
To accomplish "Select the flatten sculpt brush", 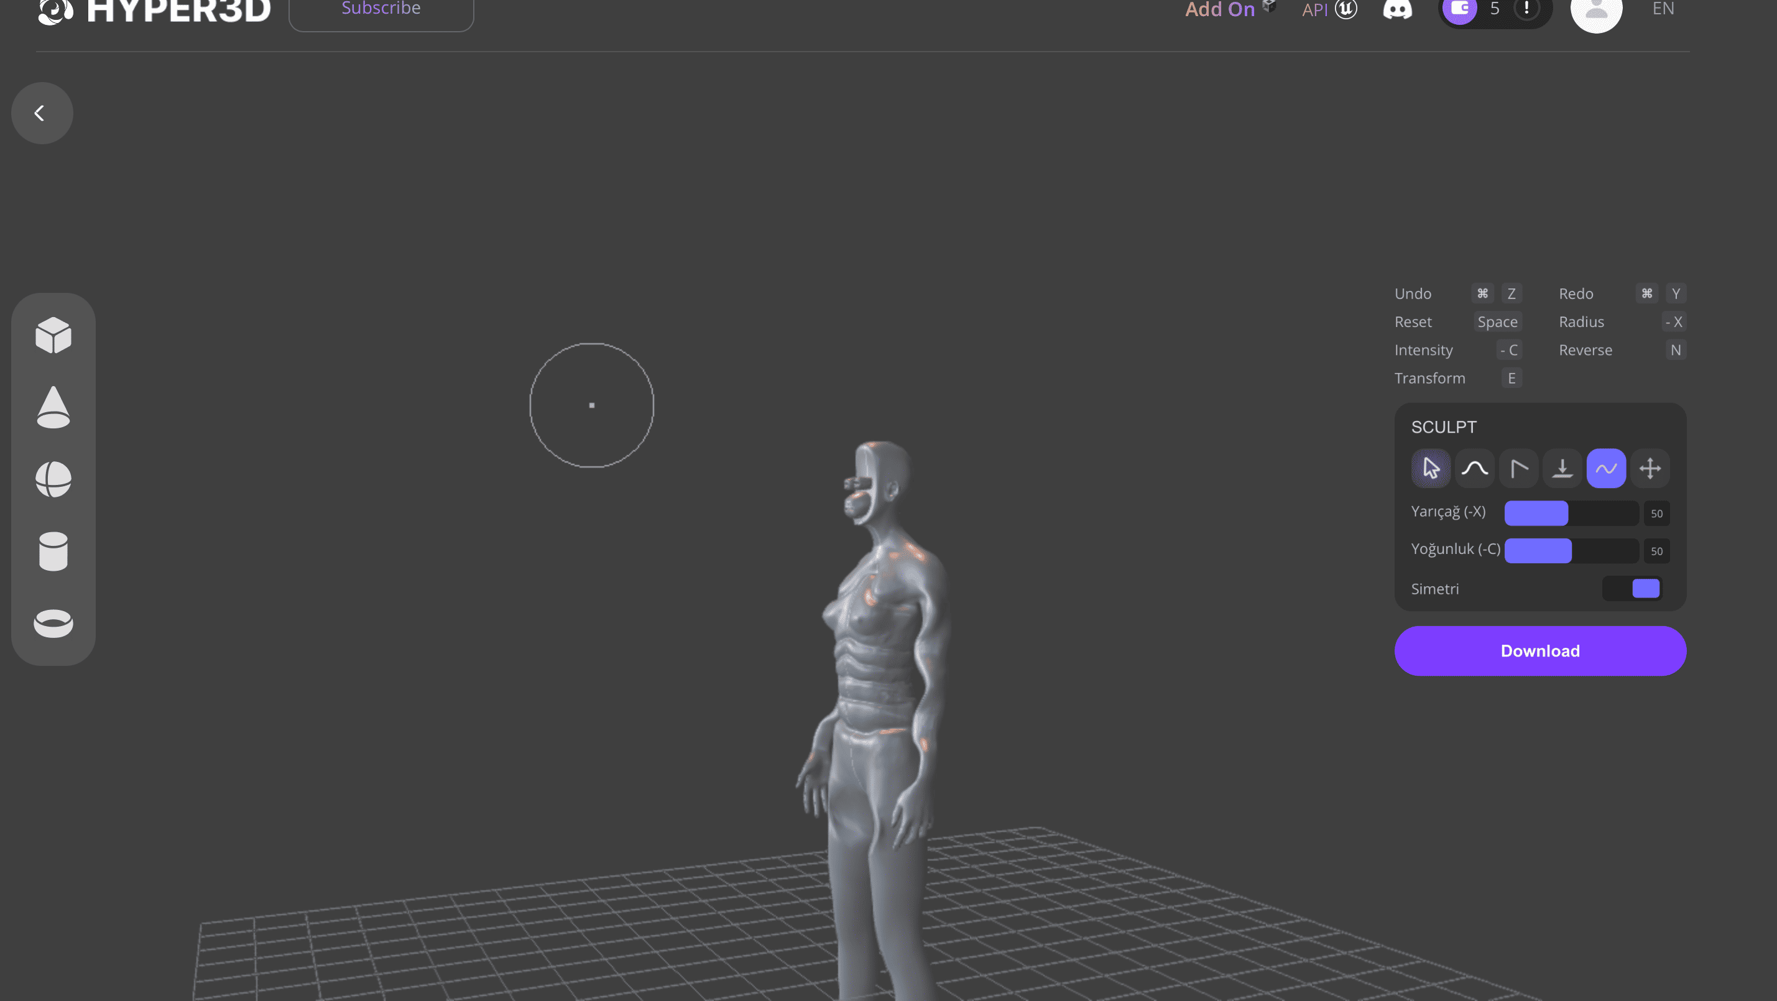I will tap(1562, 468).
